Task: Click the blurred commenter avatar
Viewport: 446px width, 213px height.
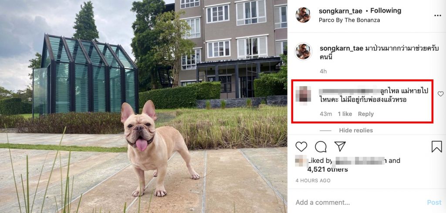Action: click(303, 95)
